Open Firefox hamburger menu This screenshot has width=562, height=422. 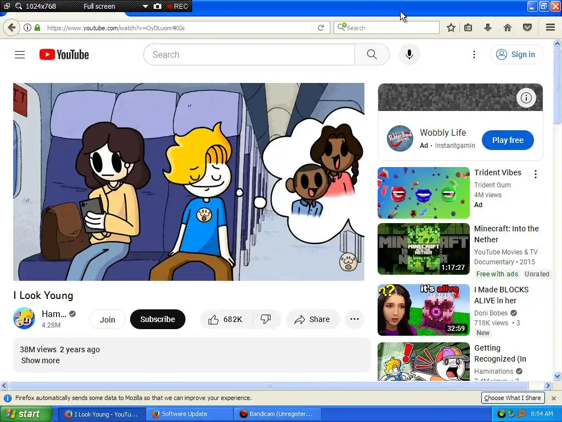point(550,27)
